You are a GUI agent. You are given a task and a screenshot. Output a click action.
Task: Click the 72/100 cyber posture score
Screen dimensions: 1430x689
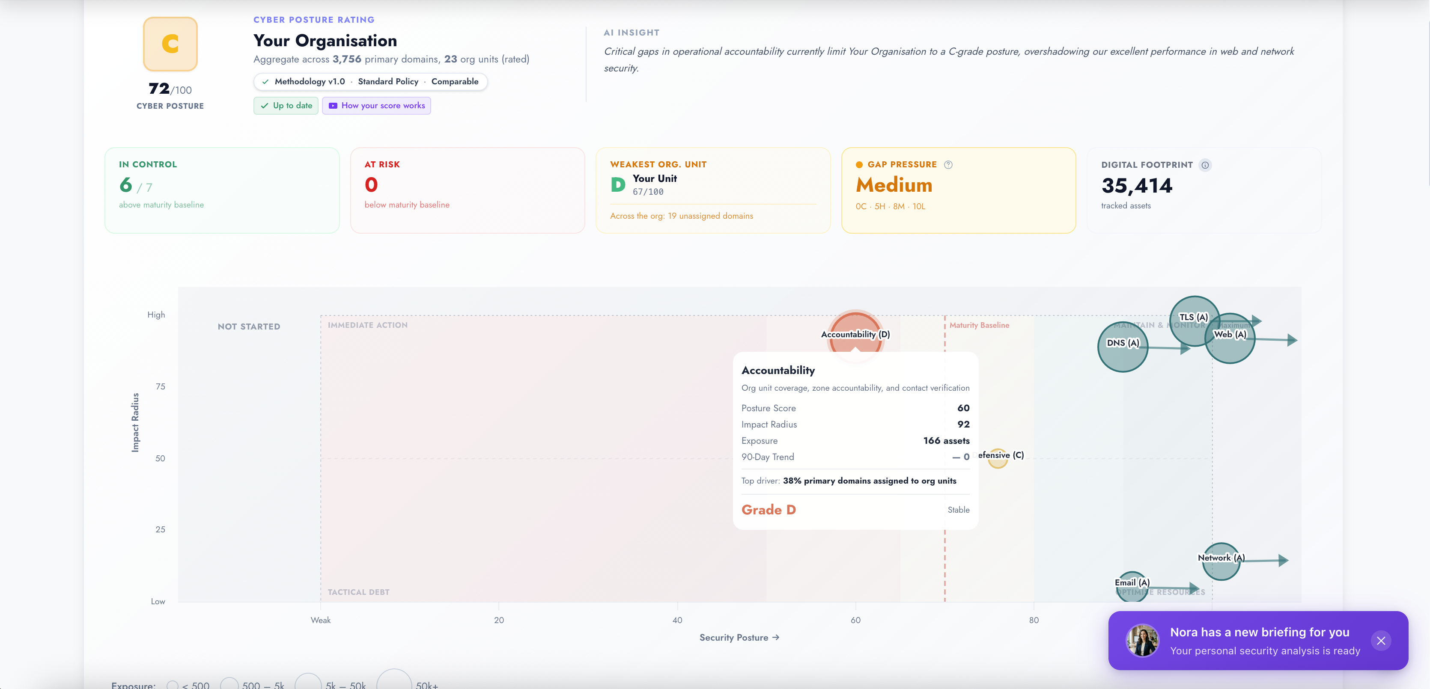[170, 89]
